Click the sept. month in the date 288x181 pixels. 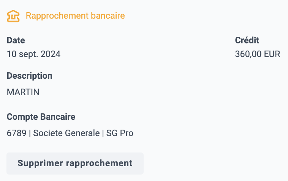[x=28, y=54]
